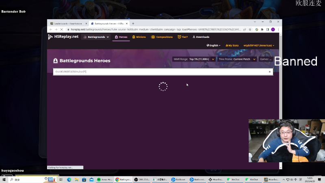Open the Mail app from the taskbar
Screen dimensions: 325x183
pos(91,179)
